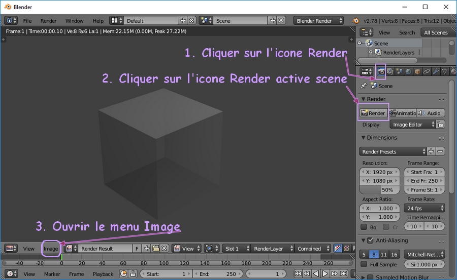
Task: Click the open image folder icon
Action: [x=156, y=249]
